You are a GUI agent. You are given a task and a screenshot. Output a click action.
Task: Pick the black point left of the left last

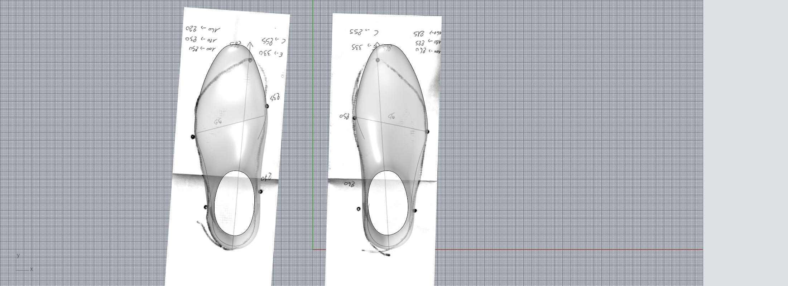(x=193, y=137)
